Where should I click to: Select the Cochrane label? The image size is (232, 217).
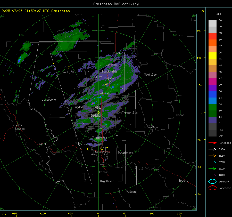[x=84, y=144]
